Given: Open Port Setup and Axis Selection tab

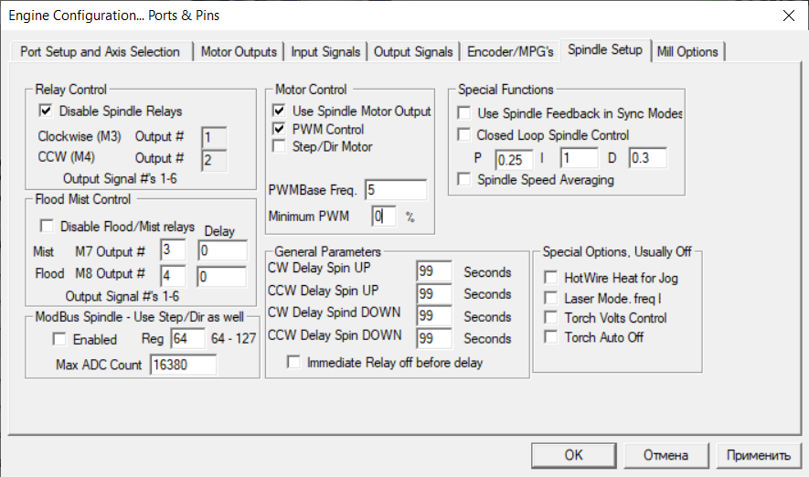Looking at the screenshot, I should click(x=100, y=52).
